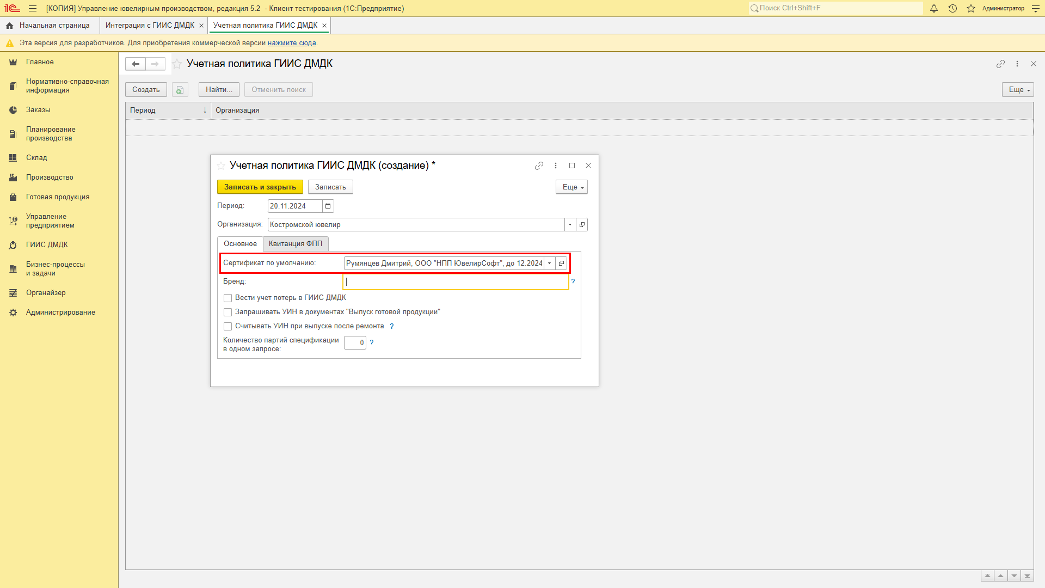Open service menu icon next to Администратор
The width and height of the screenshot is (1045, 588).
click(1036, 8)
